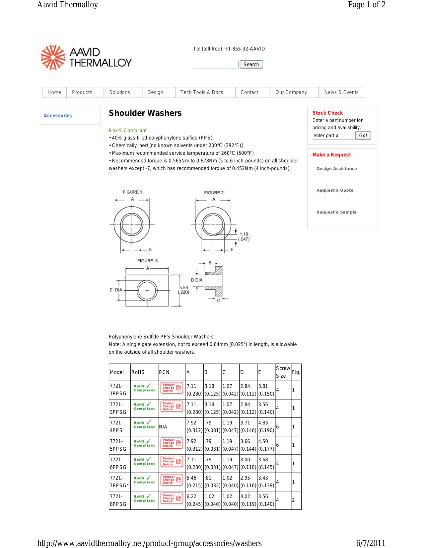The image size is (423, 548).
Task: Open the Solutions menu
Action: tap(123, 92)
